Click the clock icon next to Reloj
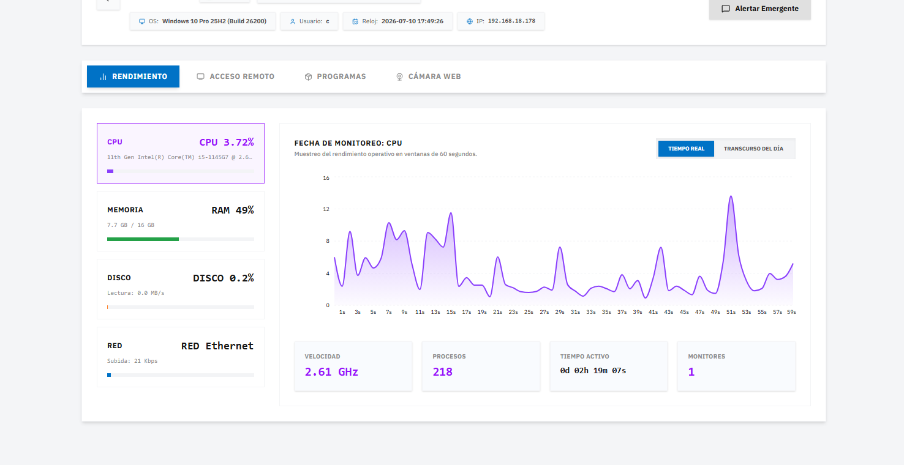This screenshot has height=465, width=904. [355, 21]
